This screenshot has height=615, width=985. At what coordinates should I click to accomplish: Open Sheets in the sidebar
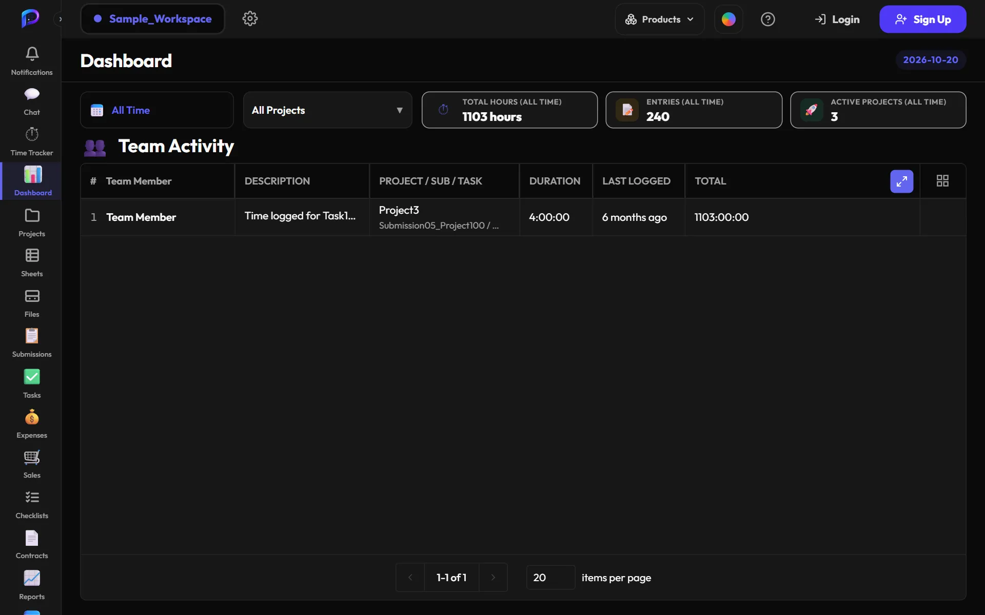point(32,262)
